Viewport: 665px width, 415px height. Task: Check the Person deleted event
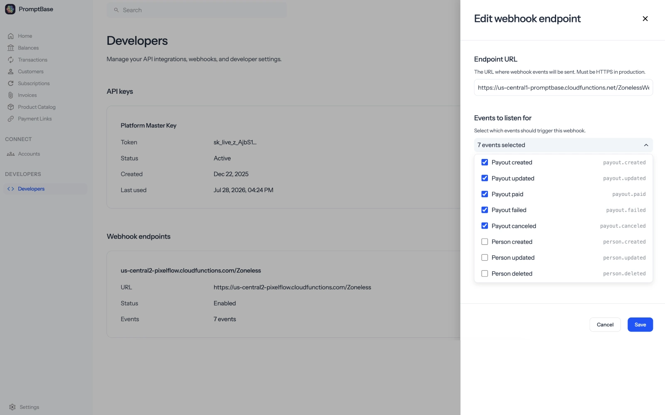(x=485, y=273)
